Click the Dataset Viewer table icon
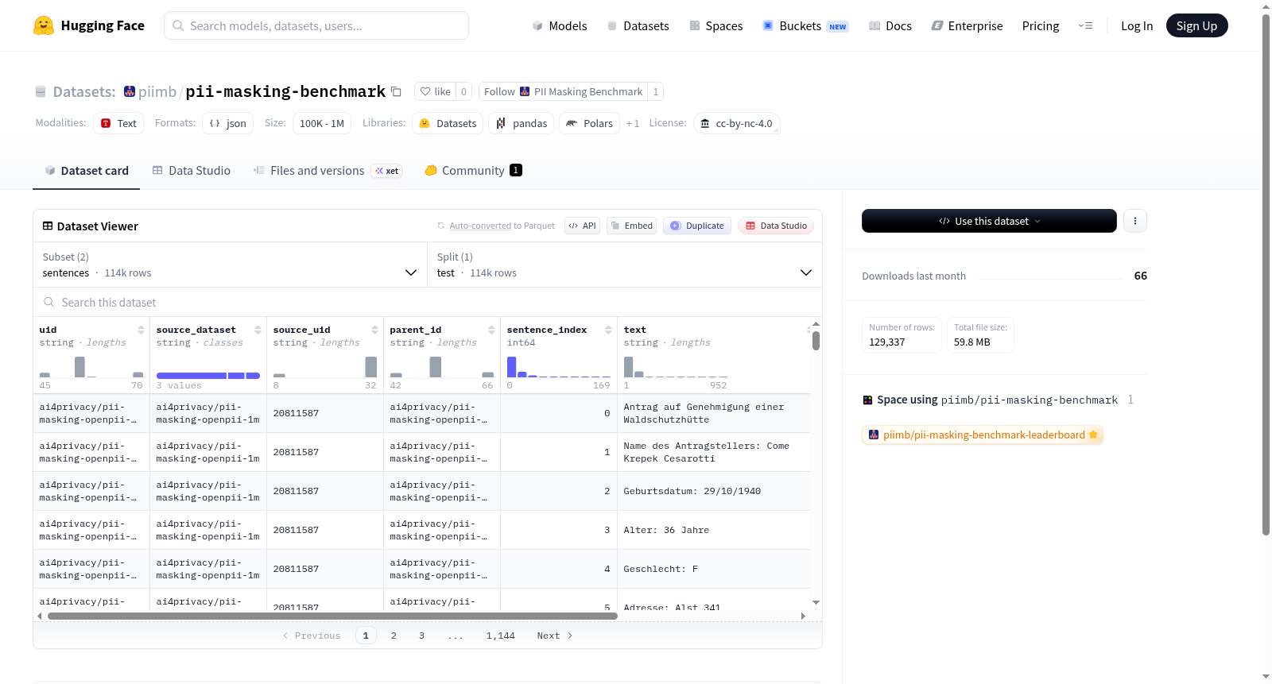The width and height of the screenshot is (1272, 684). pyautogui.click(x=48, y=226)
